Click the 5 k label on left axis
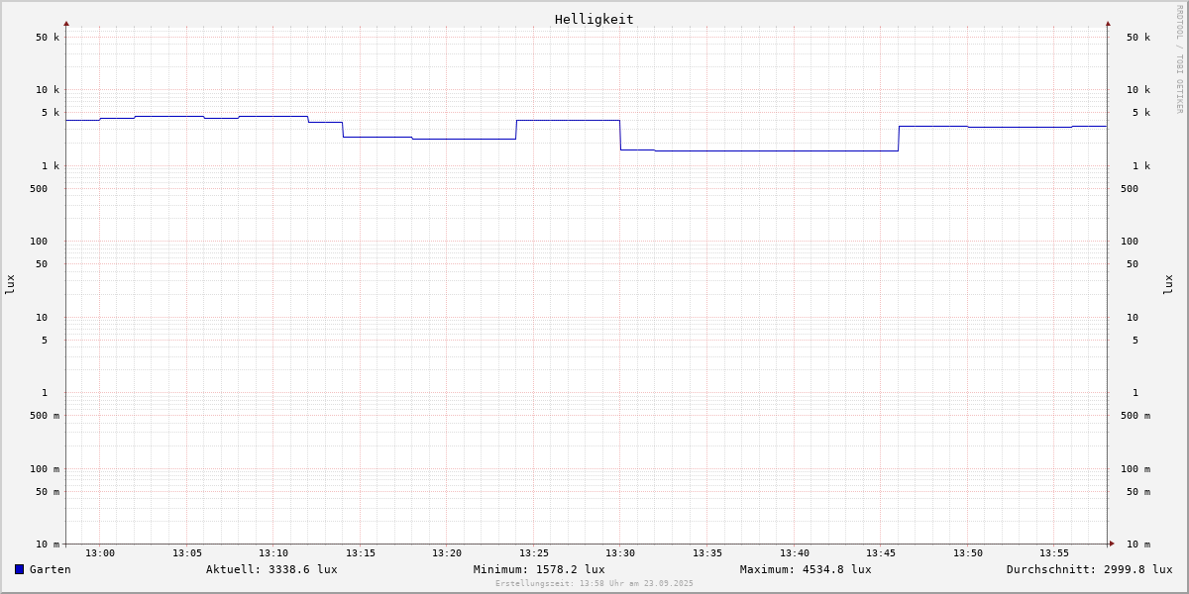The image size is (1189, 594). pos(51,113)
